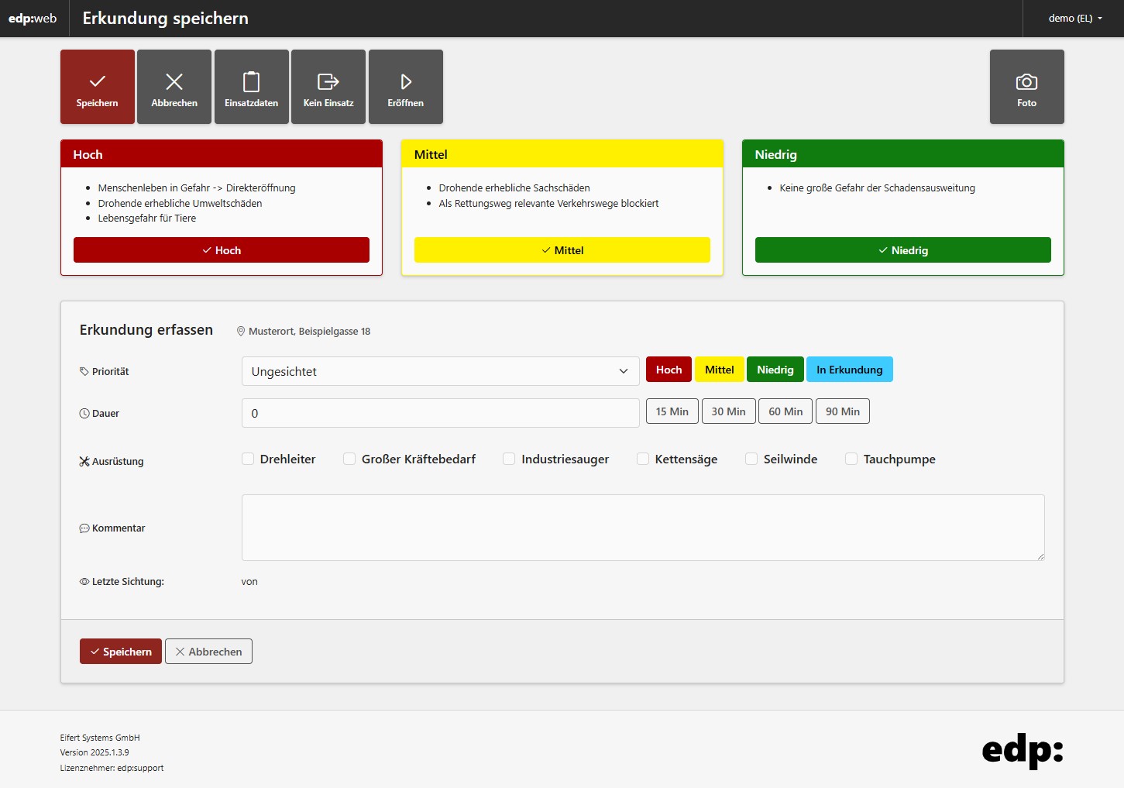Click the Erkundung erfassen heading
Image resolution: width=1124 pixels, height=788 pixels.
pyautogui.click(x=146, y=329)
